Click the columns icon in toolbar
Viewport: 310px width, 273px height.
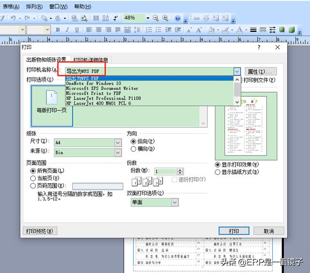pyautogui.click(x=96, y=18)
